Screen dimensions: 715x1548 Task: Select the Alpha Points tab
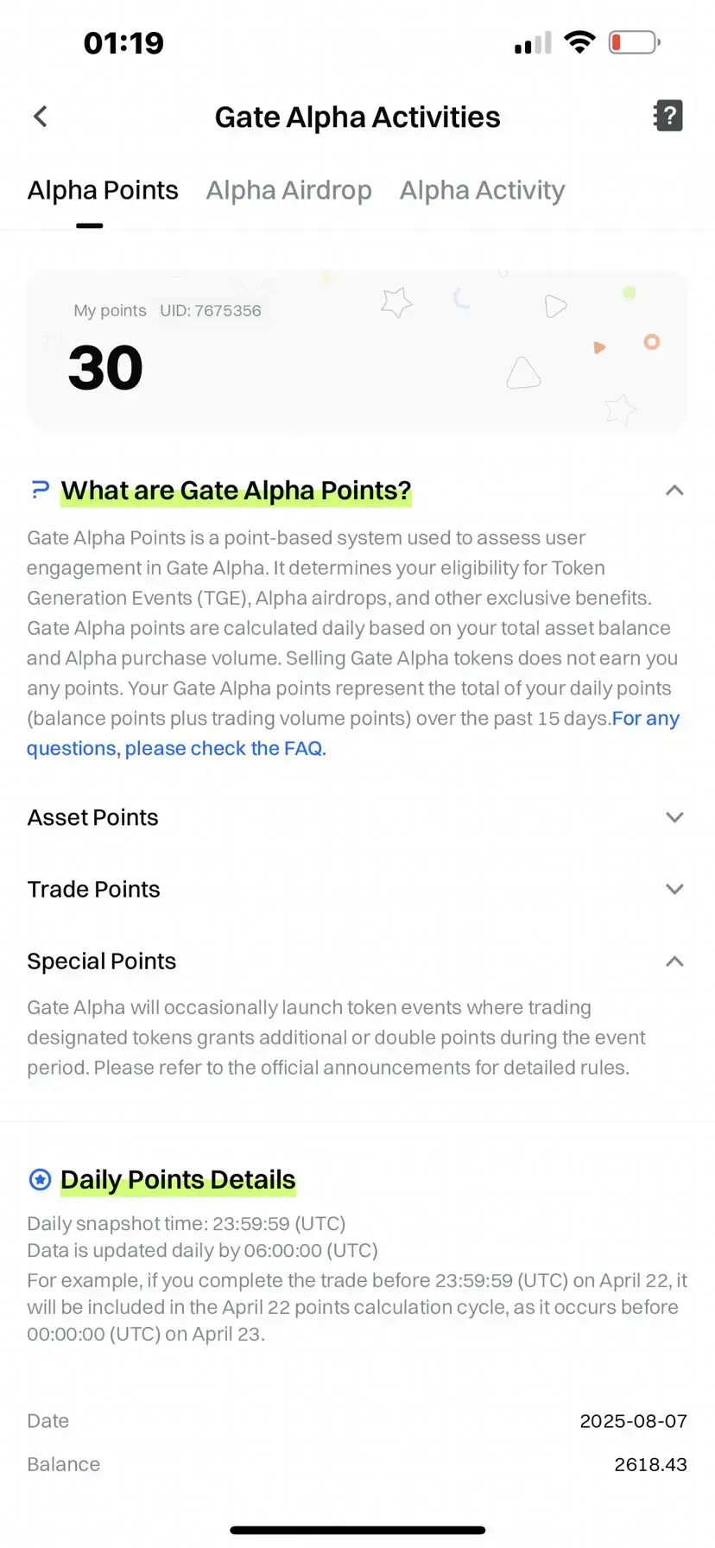103,190
